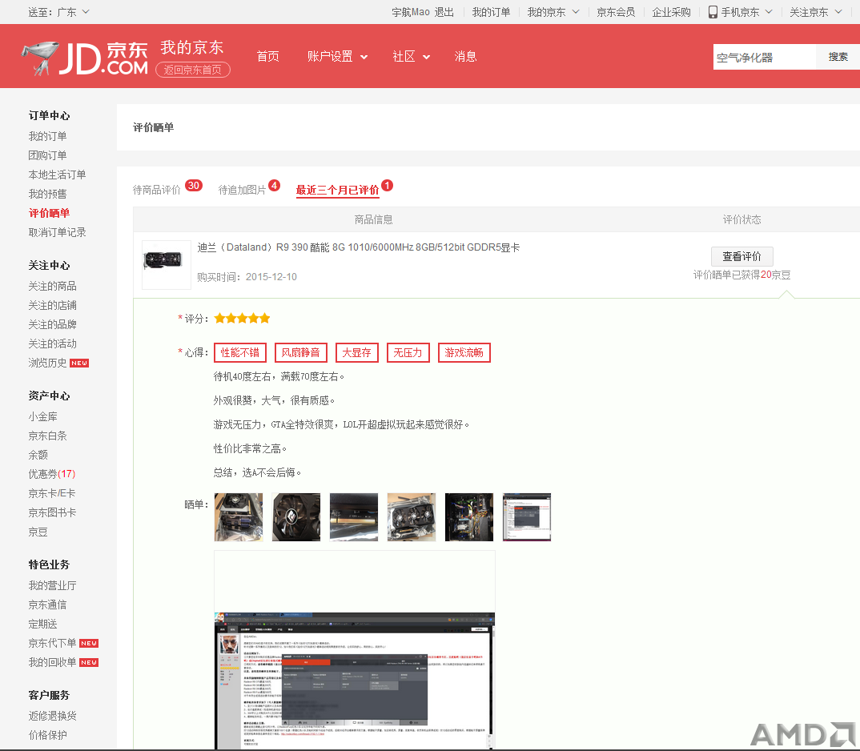
Task: Open 评价晒单 in sidebar
Action: pyautogui.click(x=50, y=213)
